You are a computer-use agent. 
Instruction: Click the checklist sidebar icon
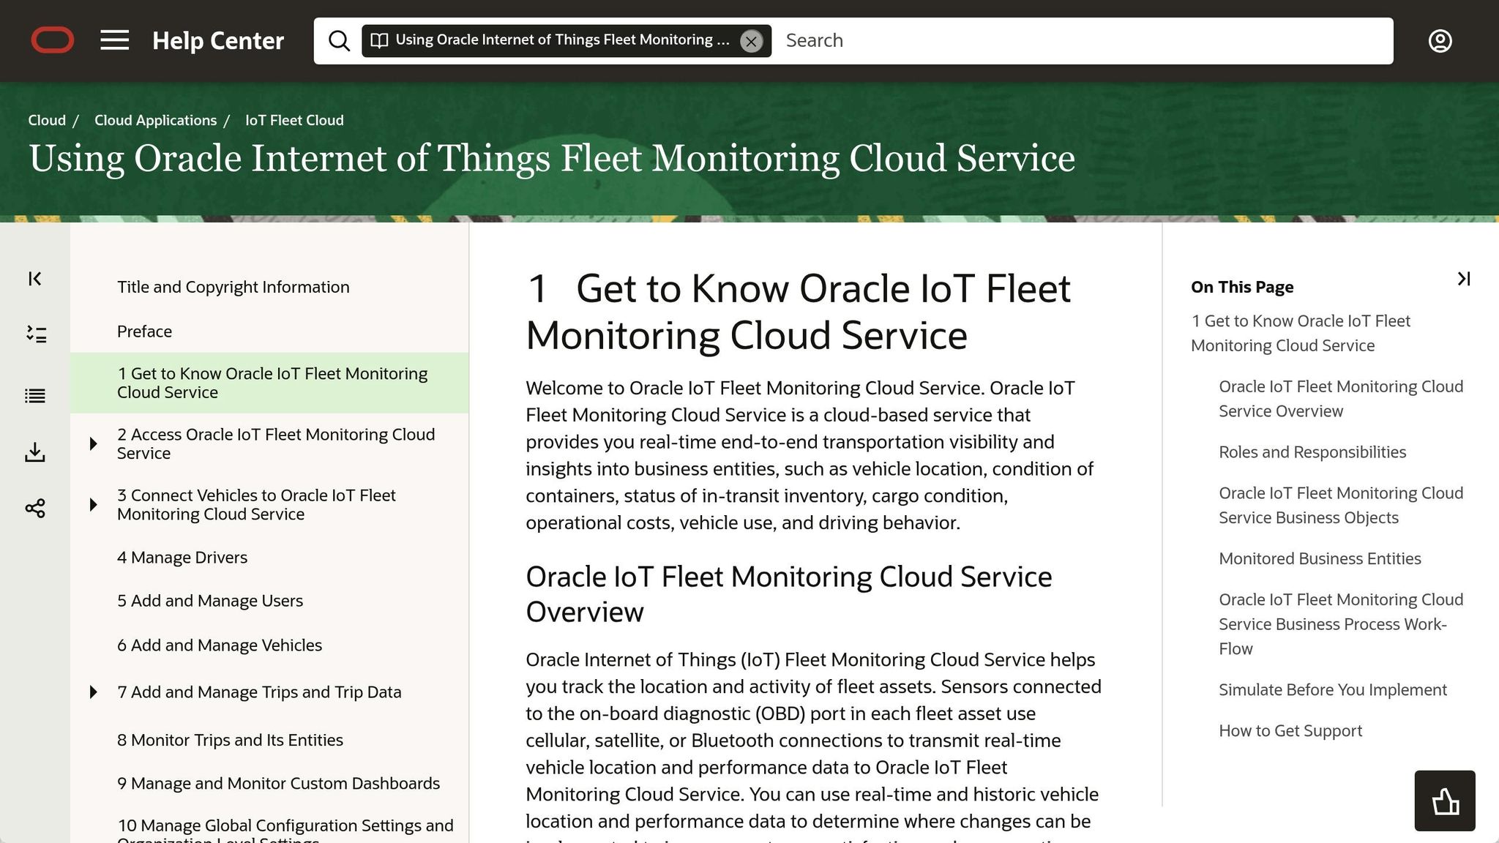pyautogui.click(x=35, y=334)
